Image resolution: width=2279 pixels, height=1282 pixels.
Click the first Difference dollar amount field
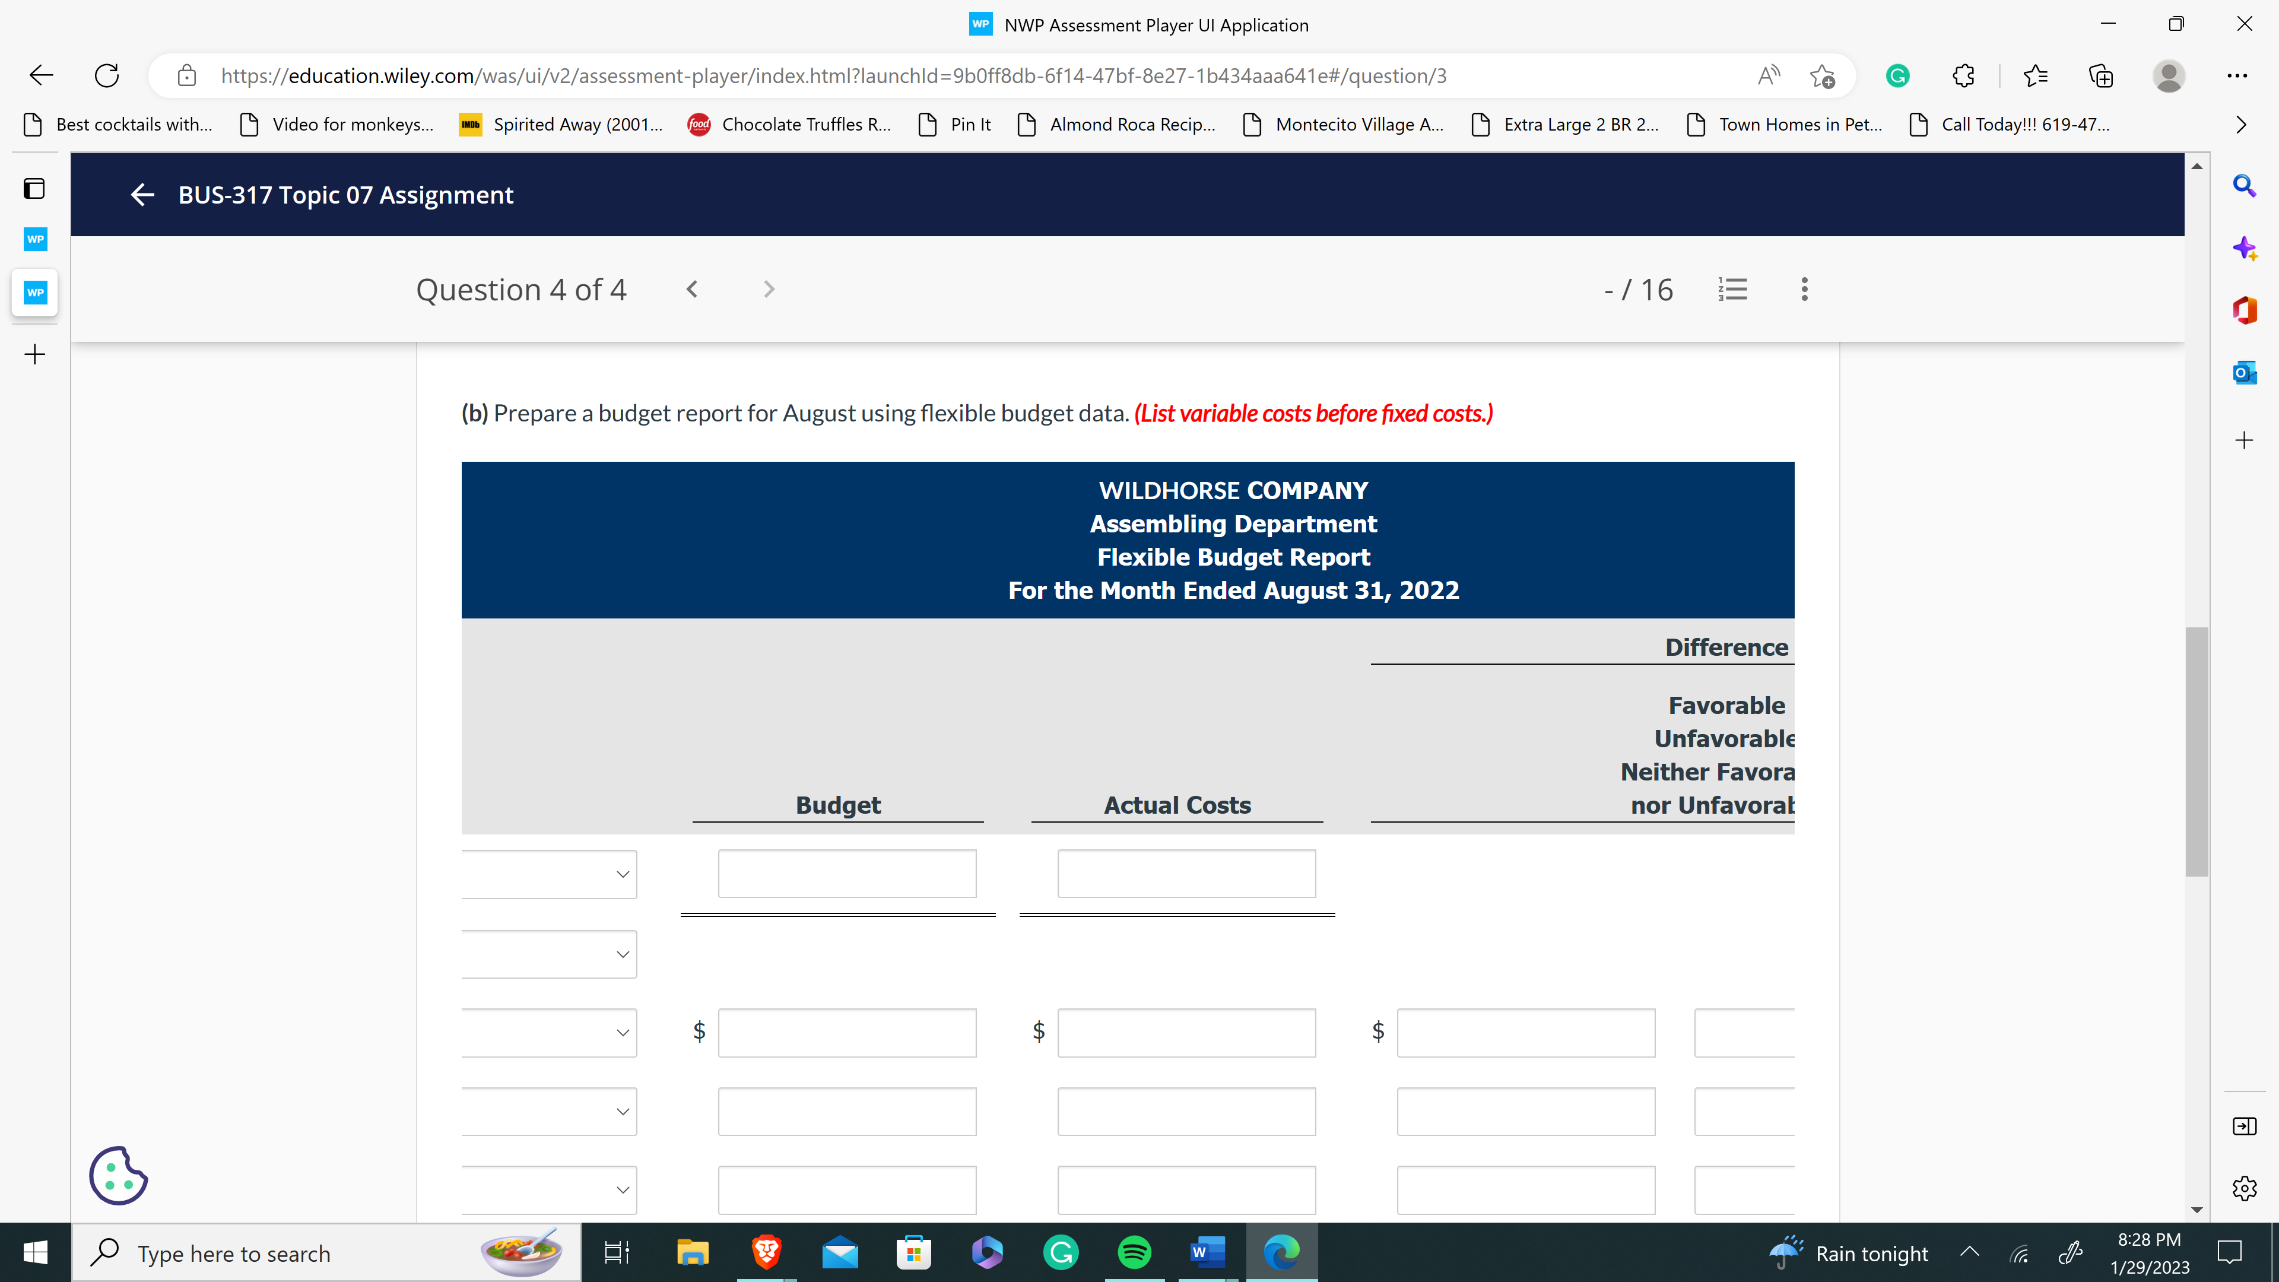1525,1033
